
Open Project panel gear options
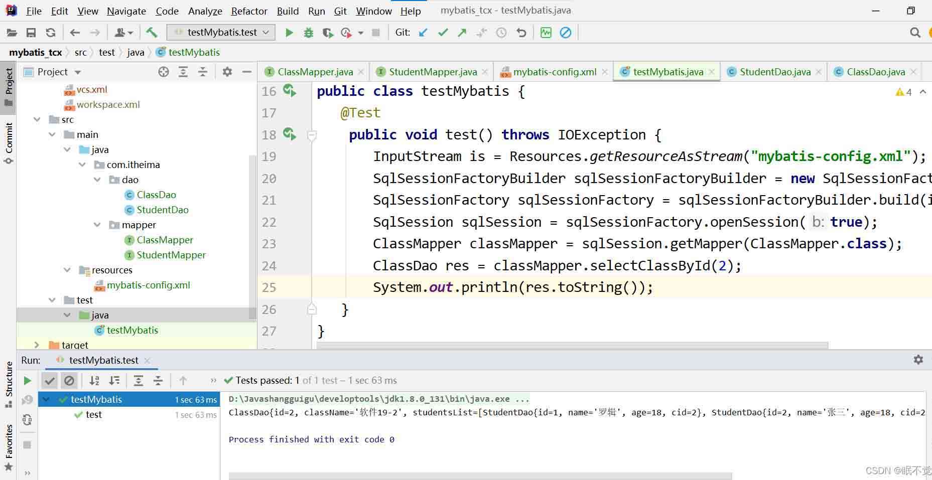tap(227, 72)
